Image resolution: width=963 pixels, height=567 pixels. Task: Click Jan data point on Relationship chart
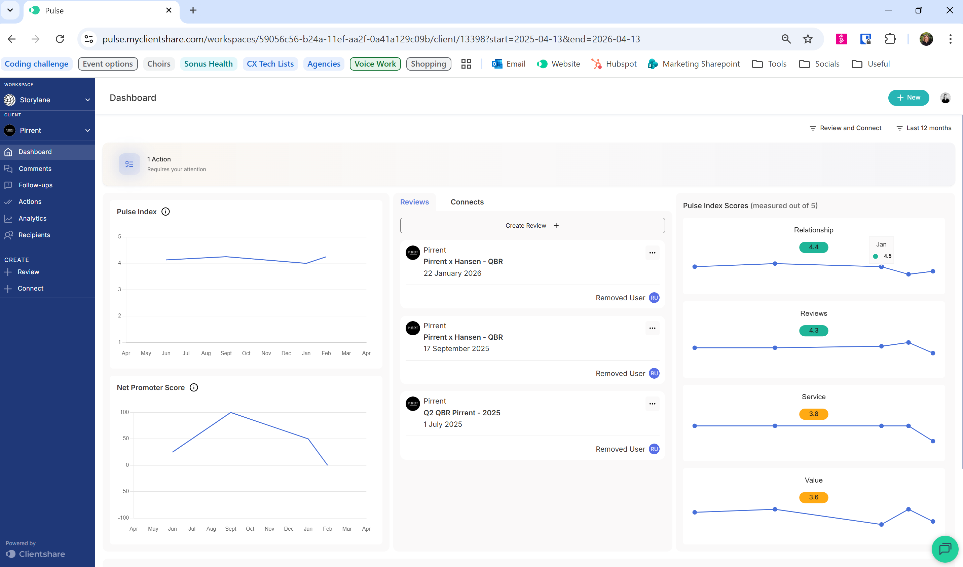point(881,267)
